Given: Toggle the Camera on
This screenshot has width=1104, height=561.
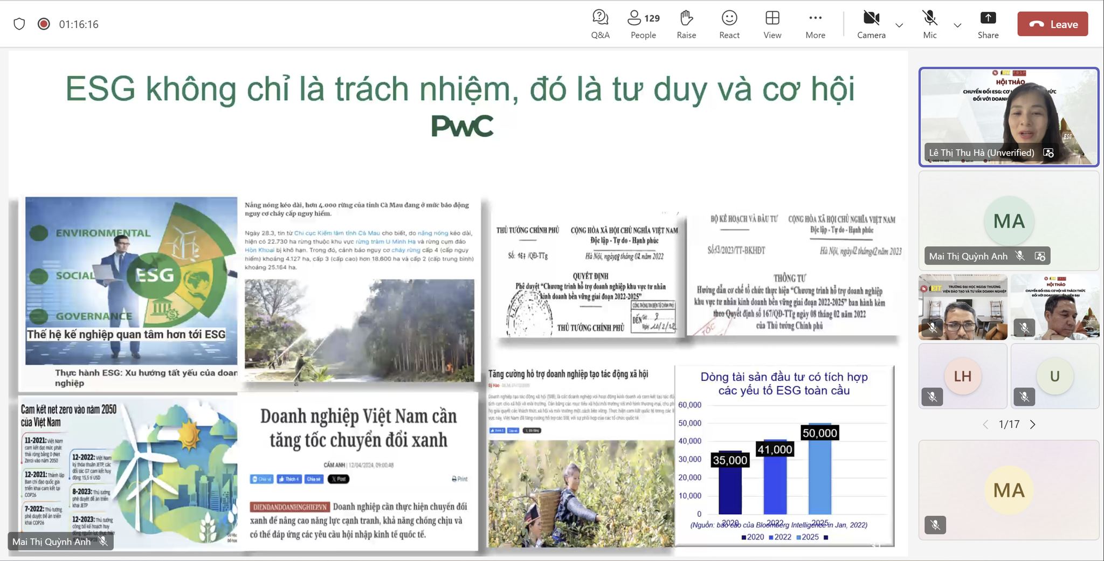Looking at the screenshot, I should click(x=871, y=24).
